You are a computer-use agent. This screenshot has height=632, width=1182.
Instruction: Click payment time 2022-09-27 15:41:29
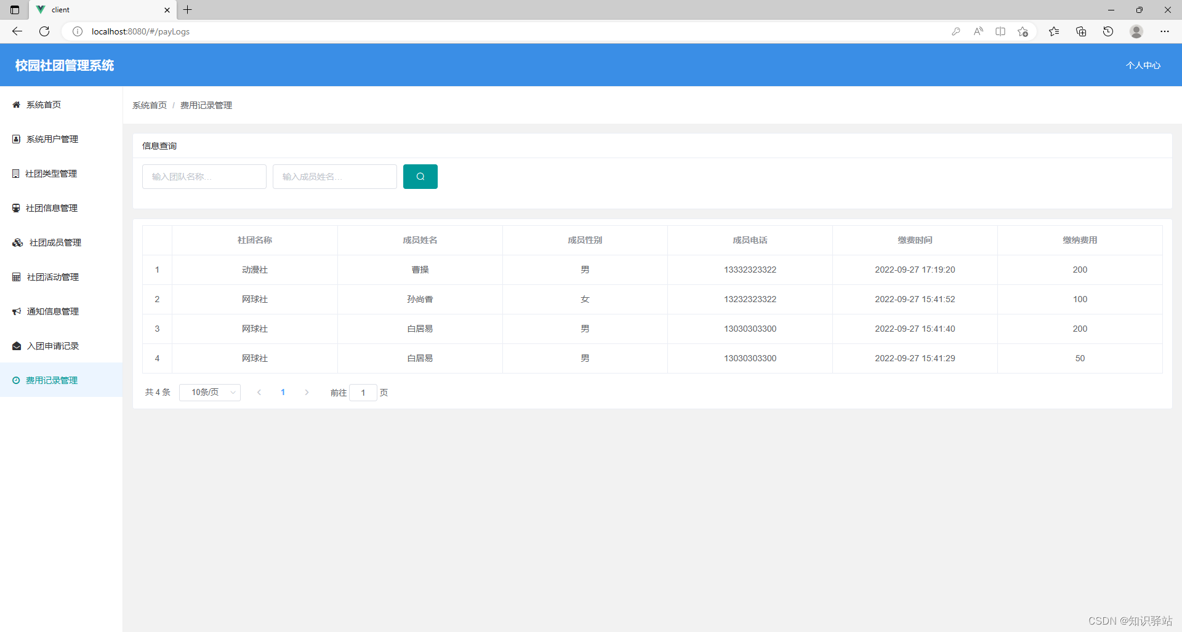click(x=915, y=358)
